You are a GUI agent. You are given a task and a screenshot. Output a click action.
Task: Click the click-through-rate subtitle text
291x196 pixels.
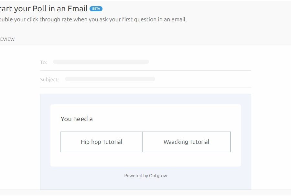coord(93,19)
